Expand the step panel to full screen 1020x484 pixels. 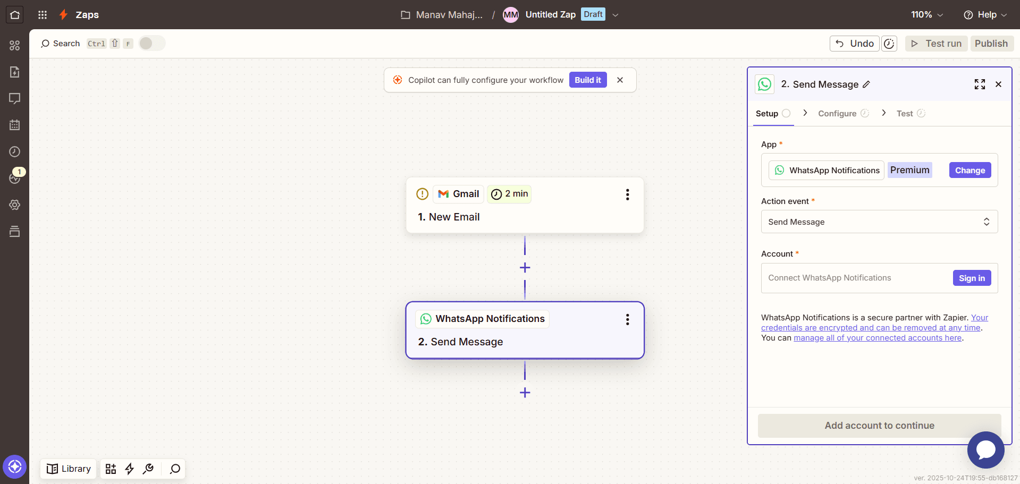[980, 84]
